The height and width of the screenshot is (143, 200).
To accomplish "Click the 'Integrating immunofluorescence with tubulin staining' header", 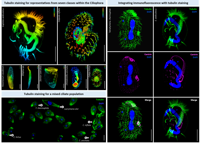I will click(154, 3).
